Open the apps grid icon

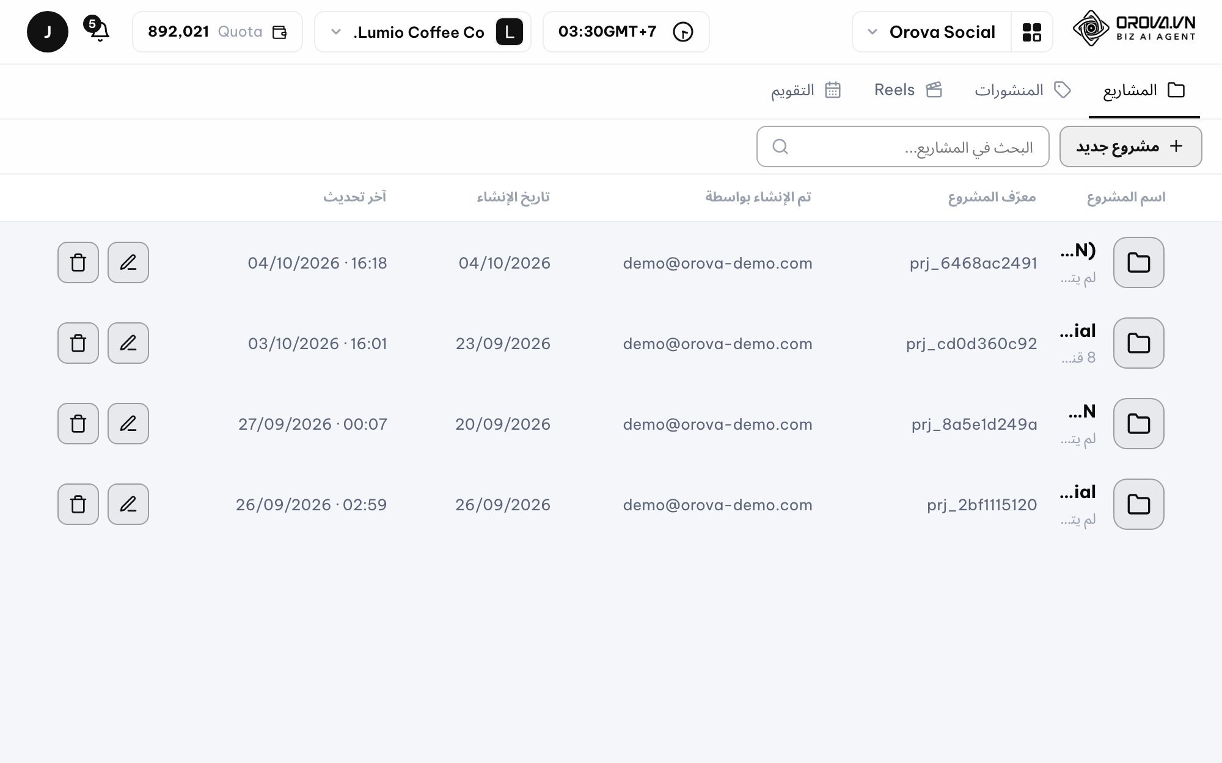pos(1031,32)
